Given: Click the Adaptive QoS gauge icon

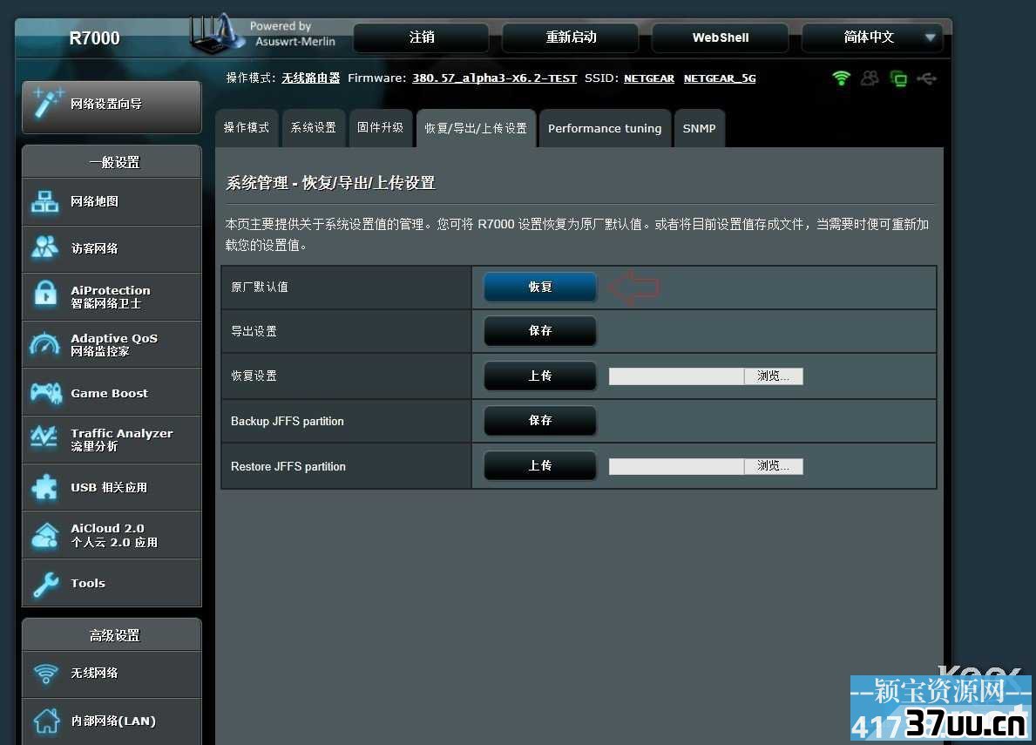Looking at the screenshot, I should click(45, 344).
